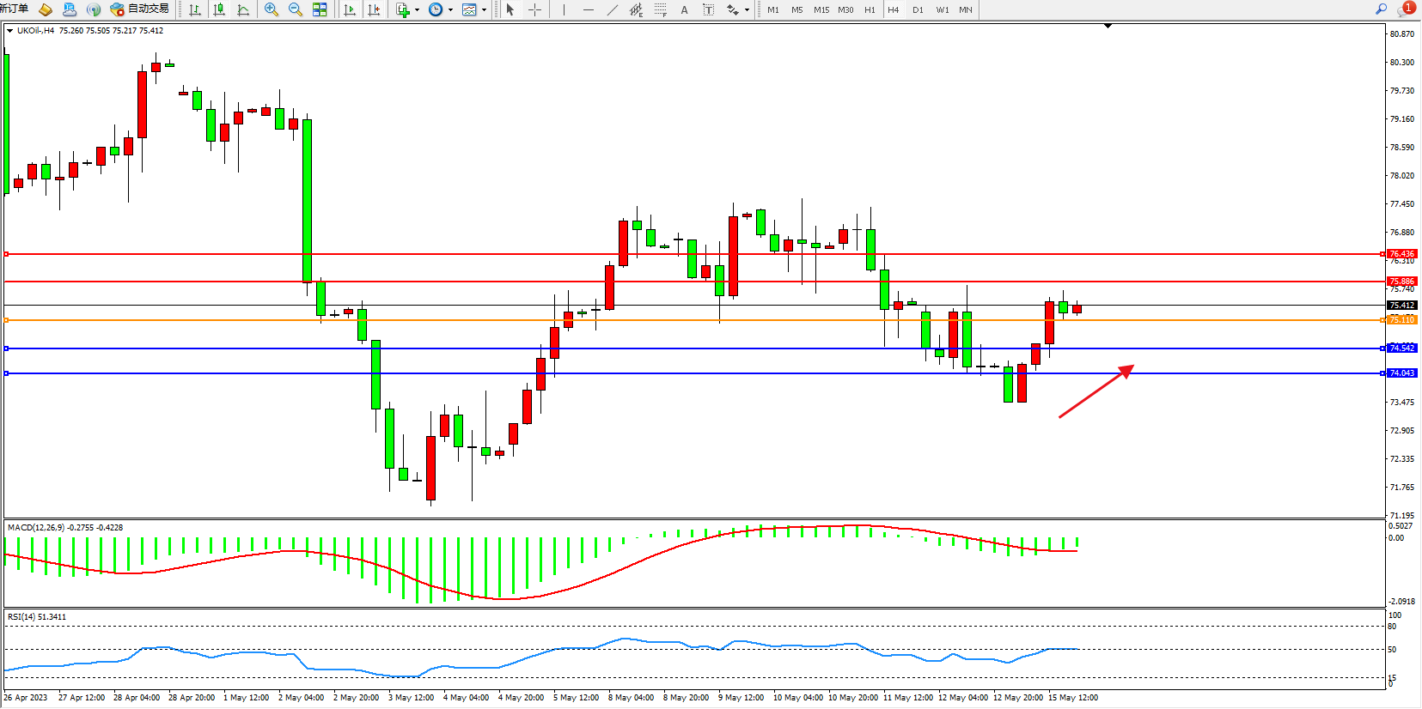Click the zoom in magnifier icon
1422x709 pixels.
point(272,9)
